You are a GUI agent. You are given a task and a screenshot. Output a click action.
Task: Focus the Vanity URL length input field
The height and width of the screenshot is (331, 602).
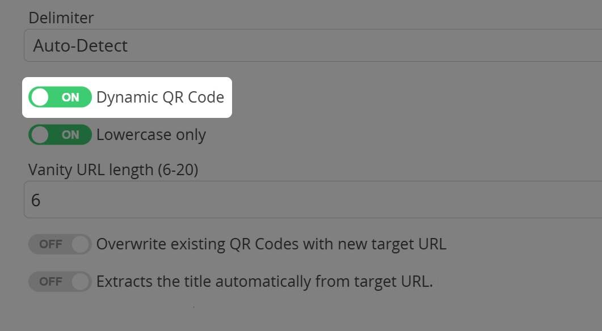(x=312, y=200)
